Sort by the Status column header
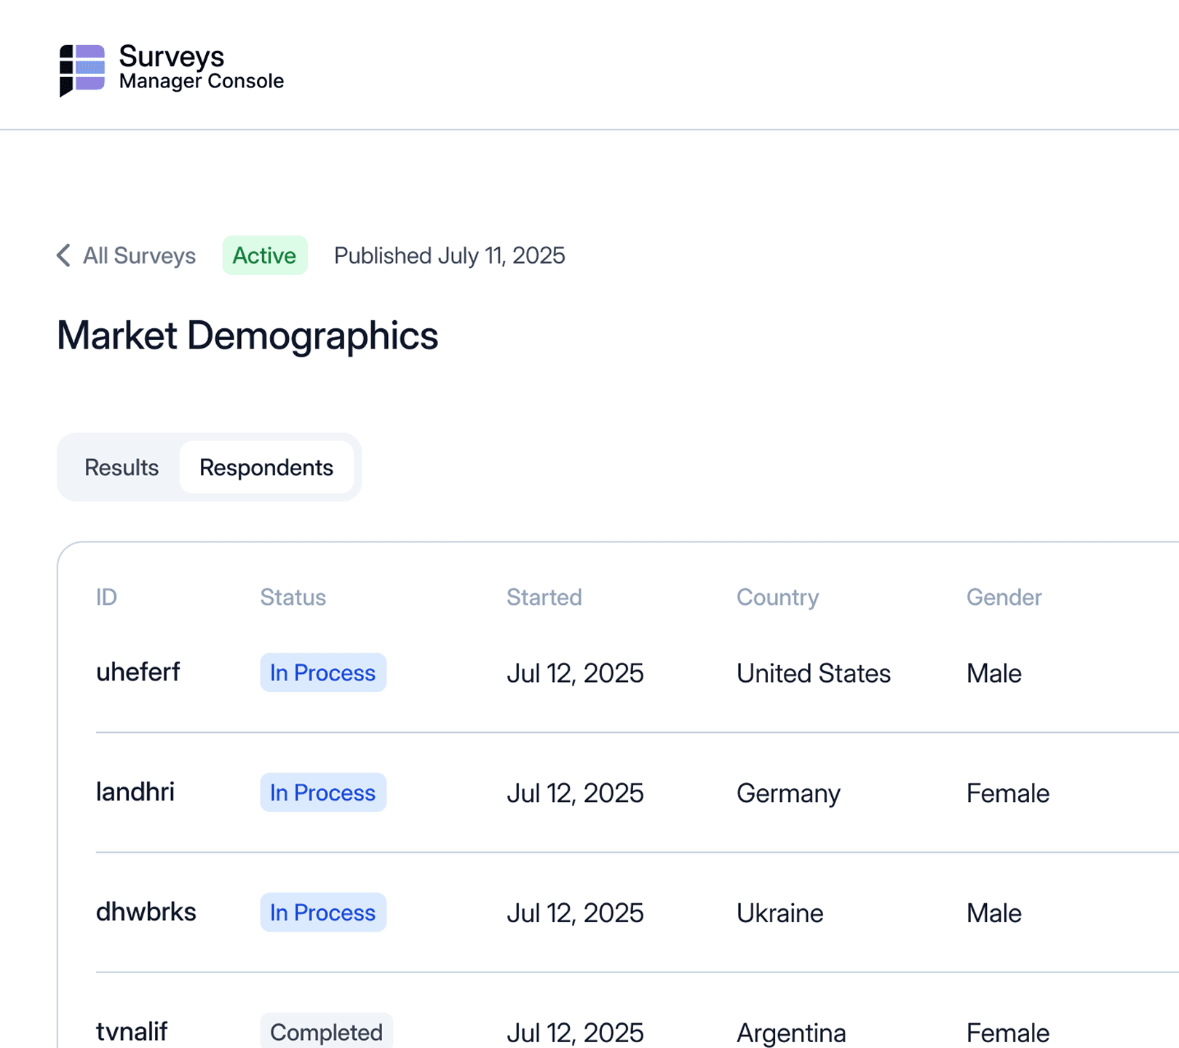Image resolution: width=1179 pixels, height=1048 pixels. (x=293, y=597)
